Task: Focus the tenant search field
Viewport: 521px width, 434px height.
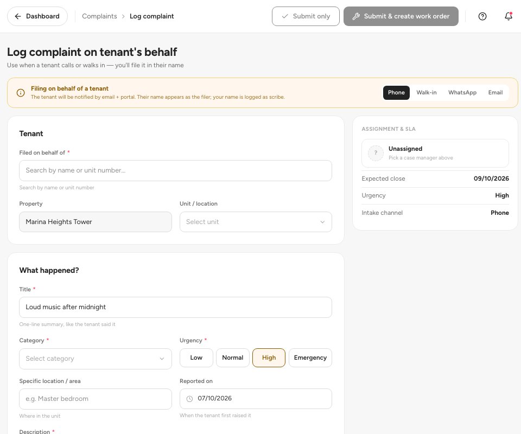Action: coord(175,171)
